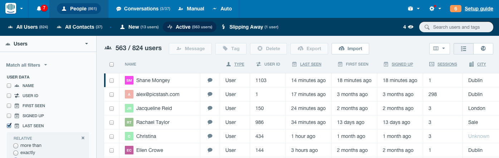Click the FIRST SEEN column header
Screen dimensions: 499x158
tap(357, 64)
